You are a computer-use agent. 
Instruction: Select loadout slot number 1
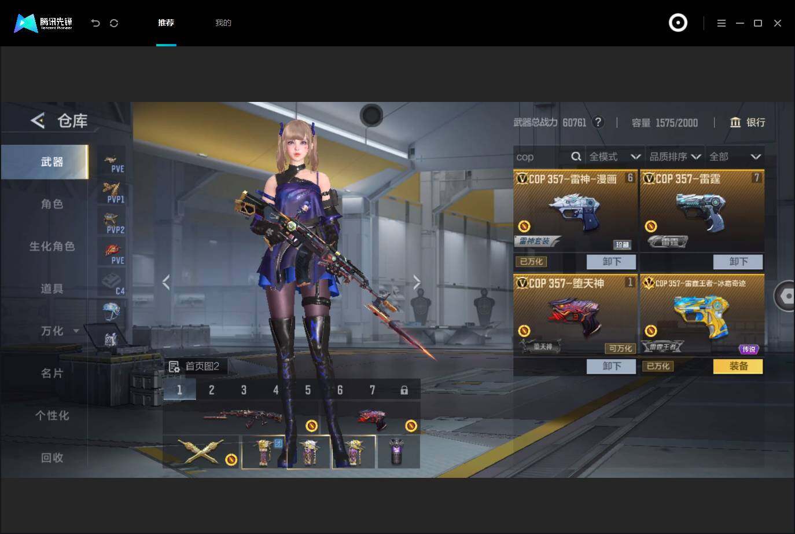[179, 390]
